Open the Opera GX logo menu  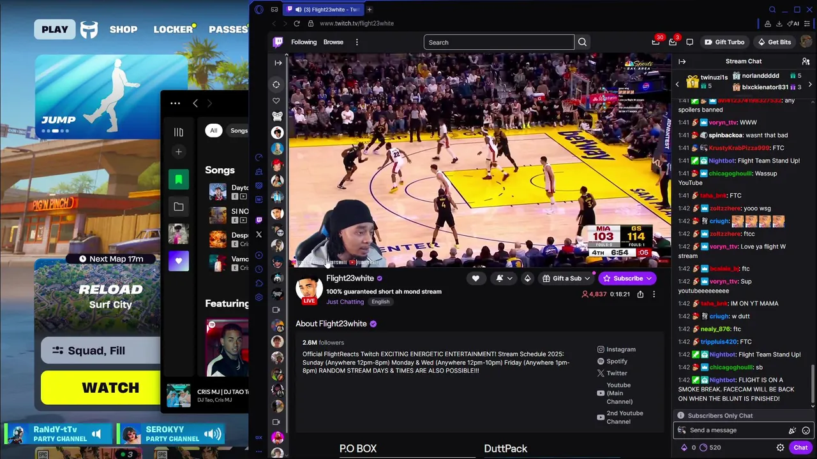tap(259, 10)
